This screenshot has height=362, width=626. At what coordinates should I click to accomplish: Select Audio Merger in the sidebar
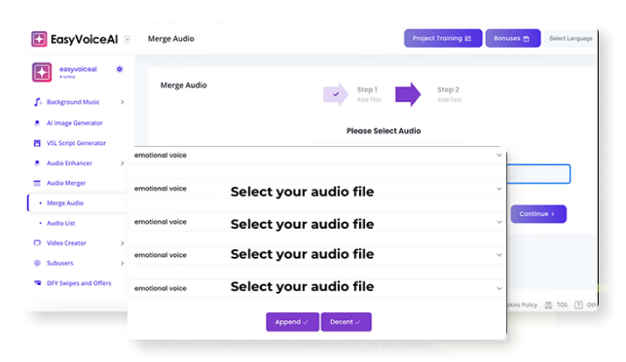(66, 183)
